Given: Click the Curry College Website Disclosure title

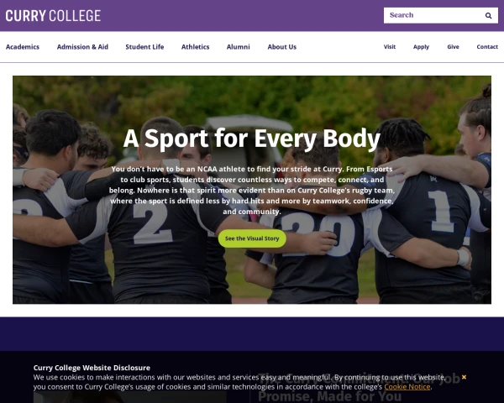Looking at the screenshot, I should 92,368.
